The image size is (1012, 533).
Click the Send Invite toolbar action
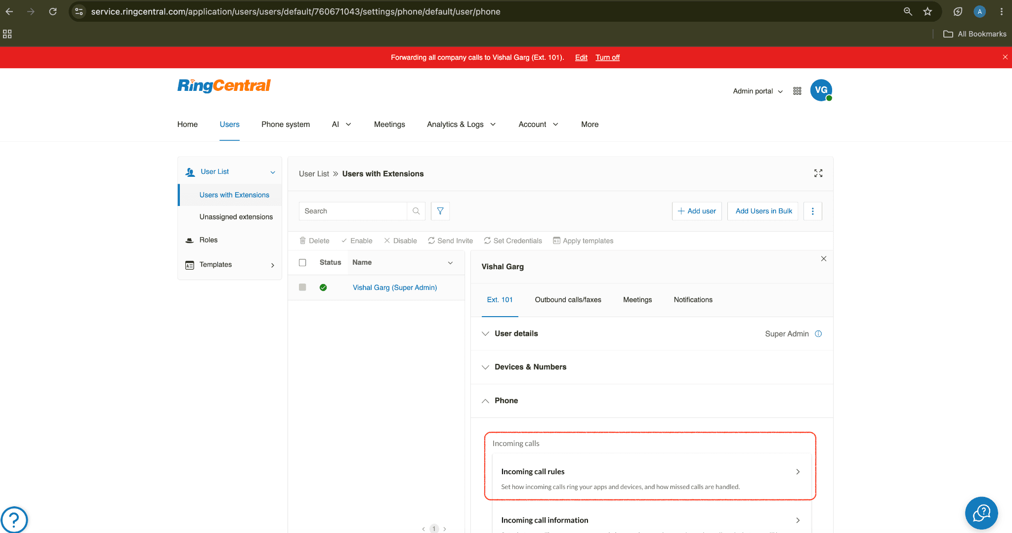coord(450,241)
